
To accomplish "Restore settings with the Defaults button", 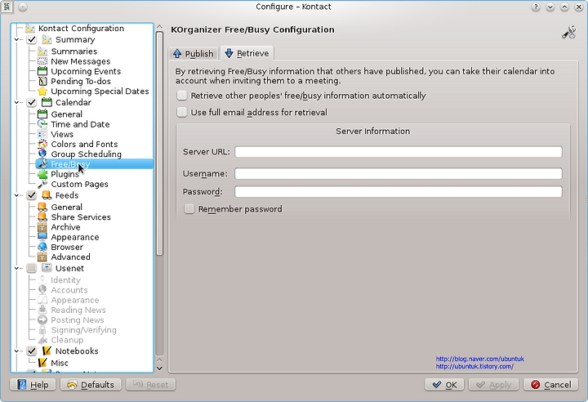I will [91, 385].
